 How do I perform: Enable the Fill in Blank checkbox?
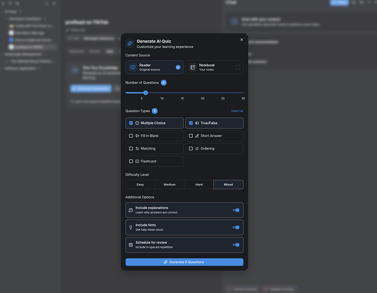pyautogui.click(x=131, y=136)
